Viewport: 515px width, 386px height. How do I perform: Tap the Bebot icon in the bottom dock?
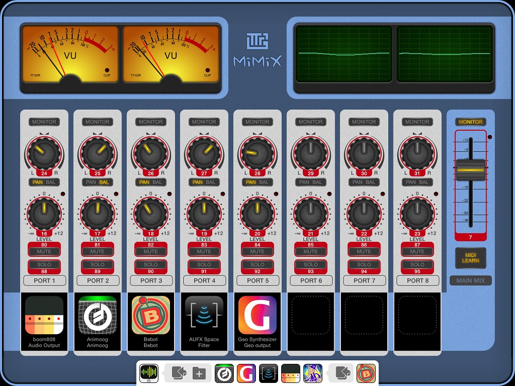tap(366, 373)
